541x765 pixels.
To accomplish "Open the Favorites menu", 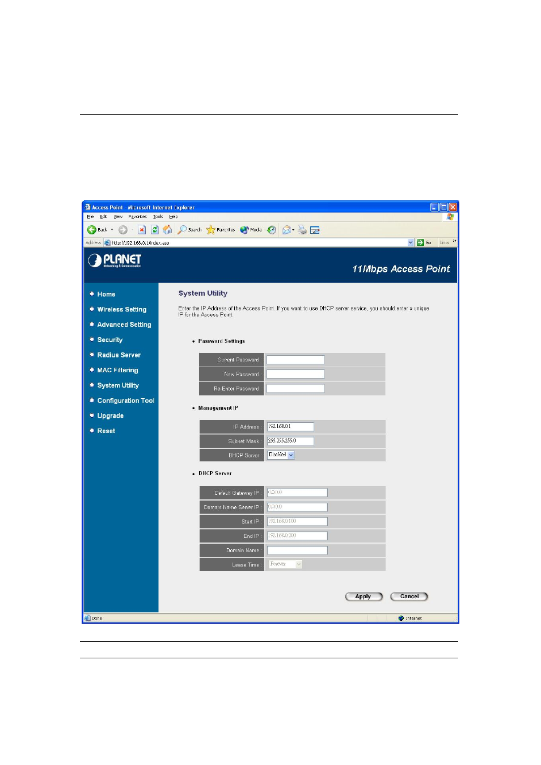I will pyautogui.click(x=138, y=216).
